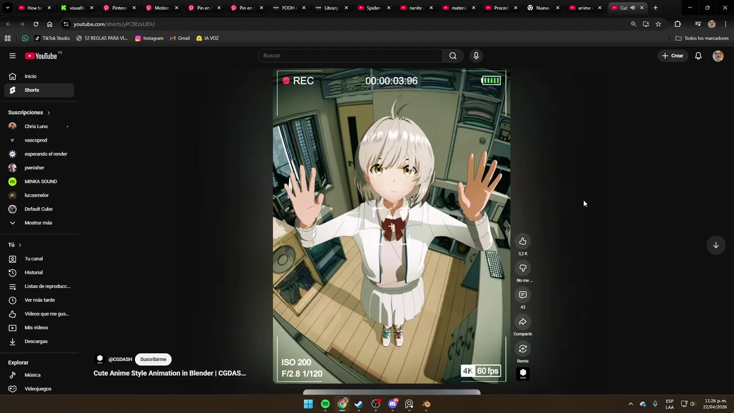Open MINKA SOUND subscription
734x413 pixels.
[39, 181]
